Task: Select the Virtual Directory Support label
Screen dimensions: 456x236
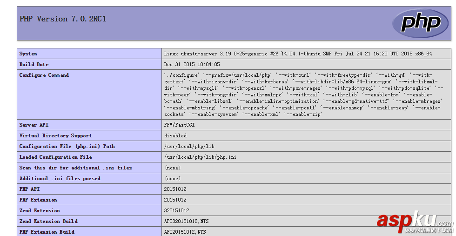Action: 55,136
